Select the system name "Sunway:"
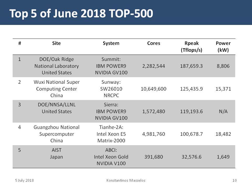The height and width of the screenshot is (189, 252). point(111,82)
